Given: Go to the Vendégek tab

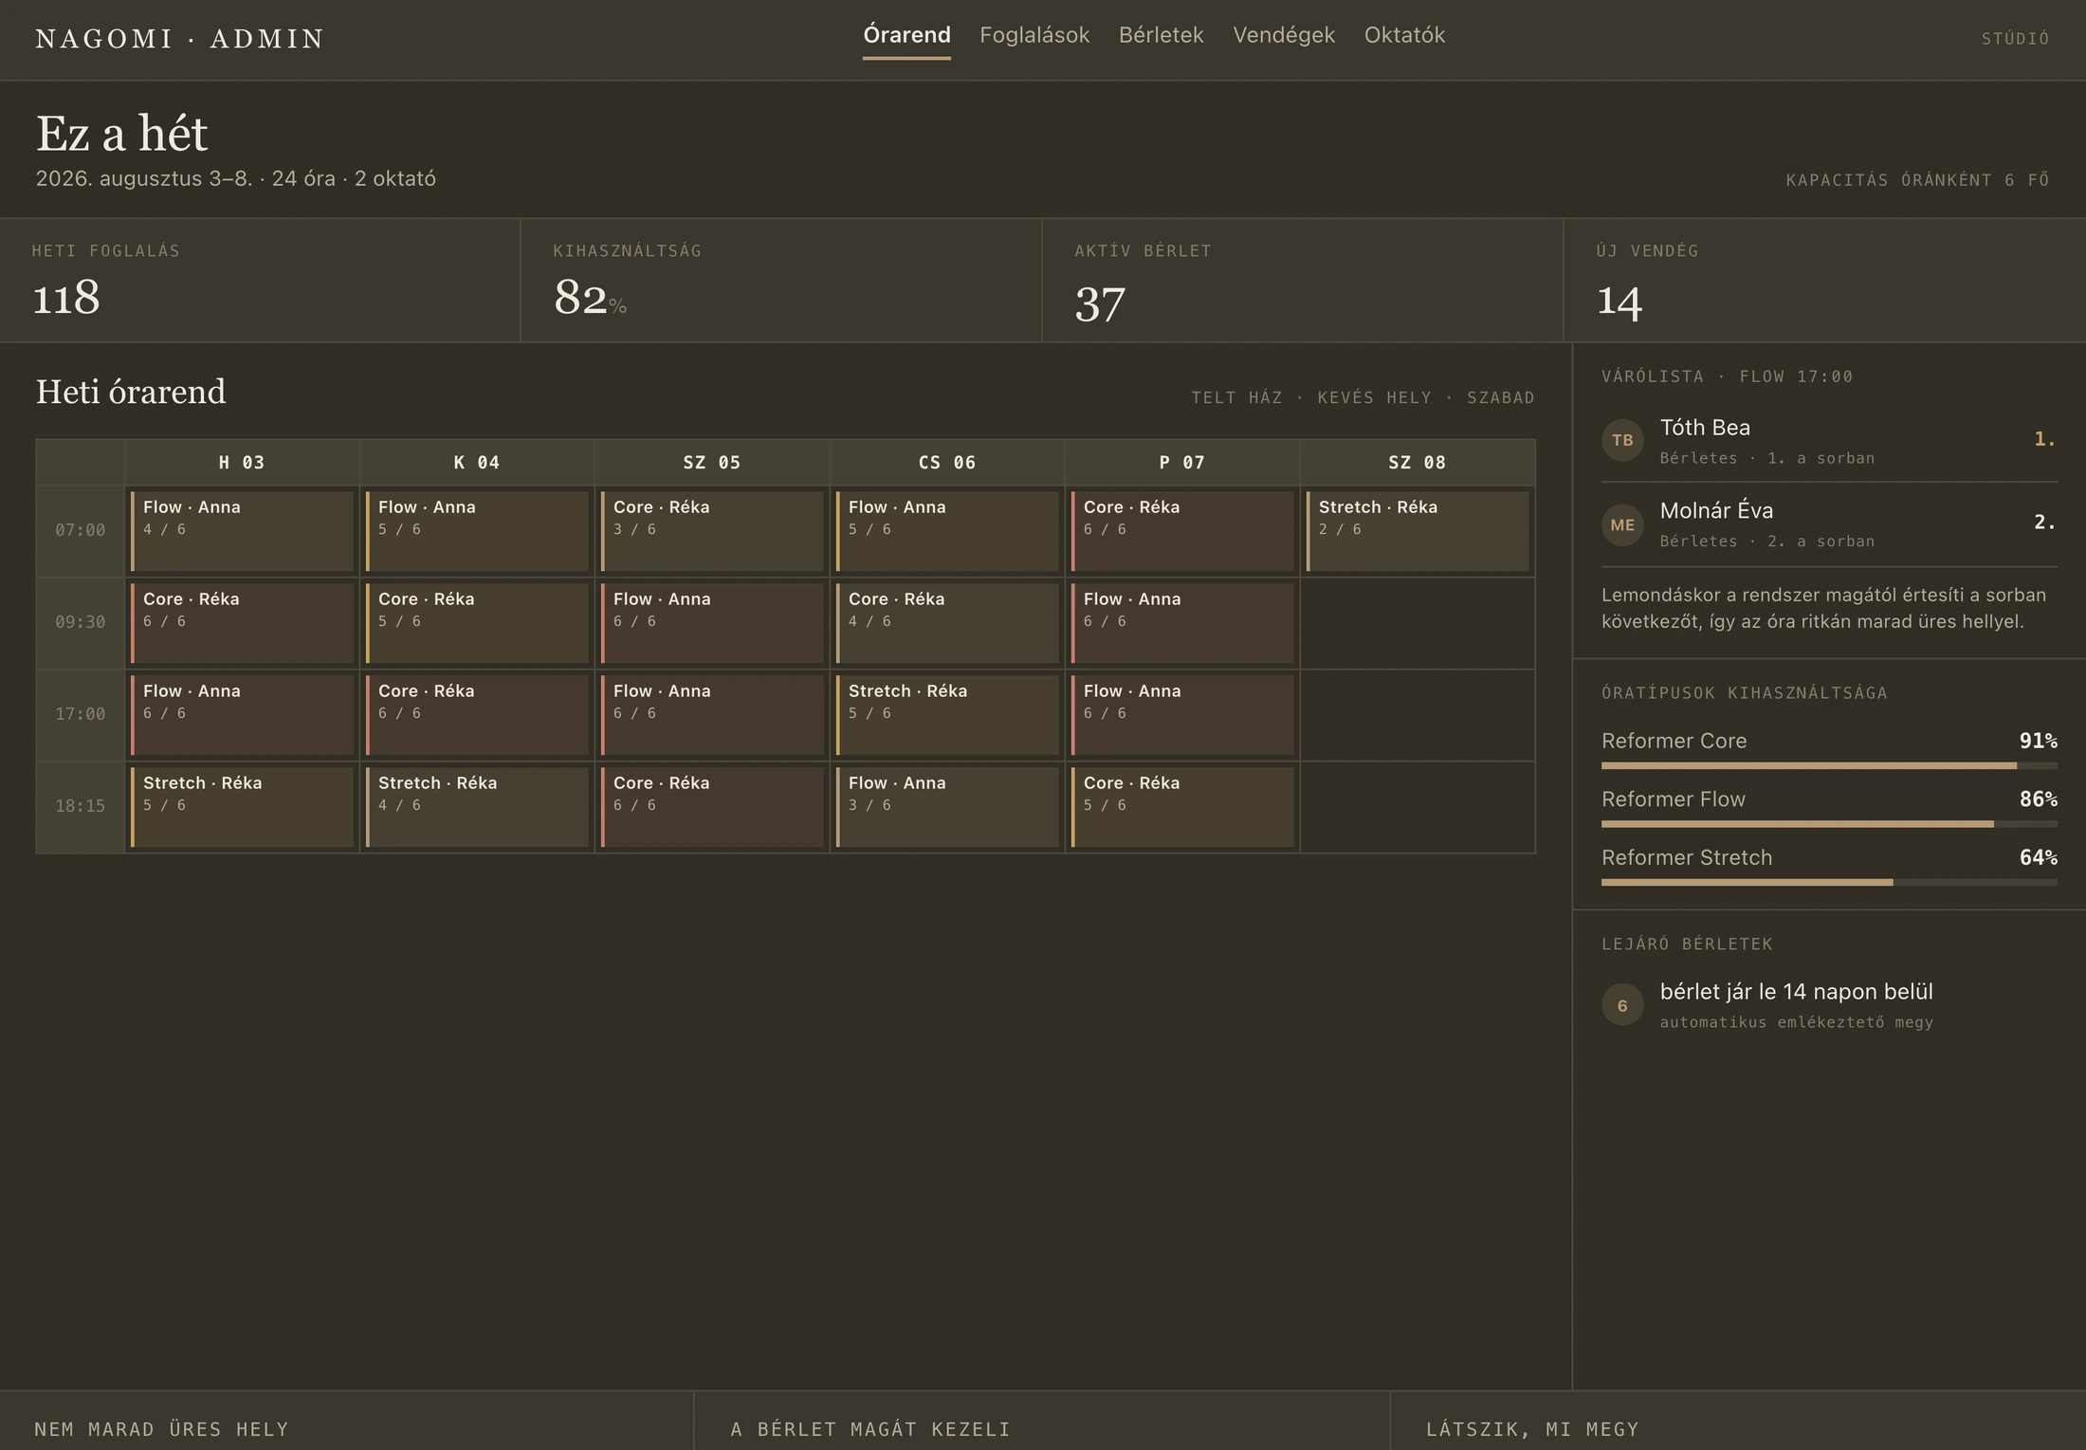Looking at the screenshot, I should point(1284,35).
